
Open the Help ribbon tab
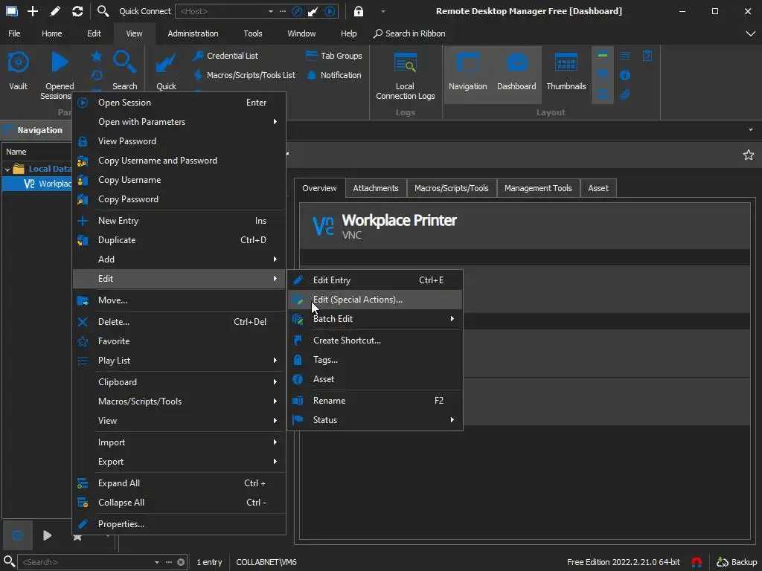pyautogui.click(x=348, y=33)
